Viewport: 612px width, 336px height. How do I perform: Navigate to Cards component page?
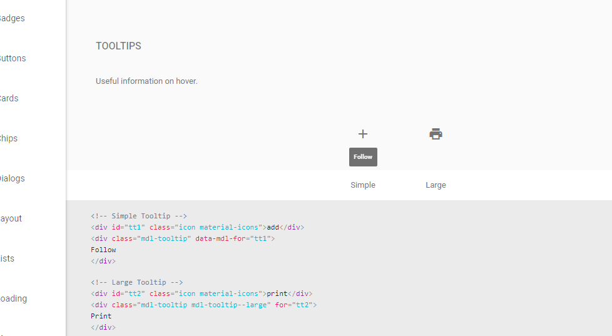pos(9,98)
